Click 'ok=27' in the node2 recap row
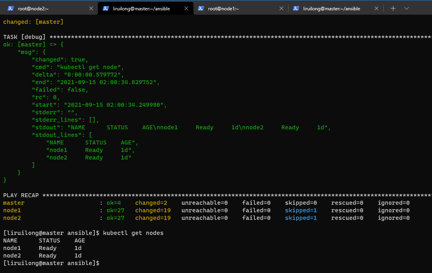 [x=115, y=218]
